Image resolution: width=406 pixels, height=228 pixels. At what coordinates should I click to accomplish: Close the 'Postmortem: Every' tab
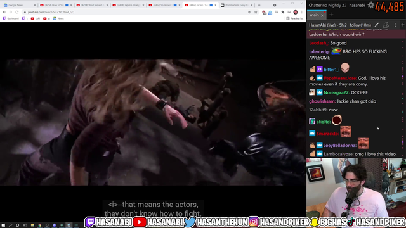(x=251, y=5)
